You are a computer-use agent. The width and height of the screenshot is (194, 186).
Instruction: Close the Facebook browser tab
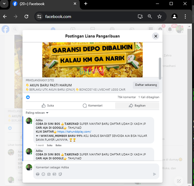(75, 3)
